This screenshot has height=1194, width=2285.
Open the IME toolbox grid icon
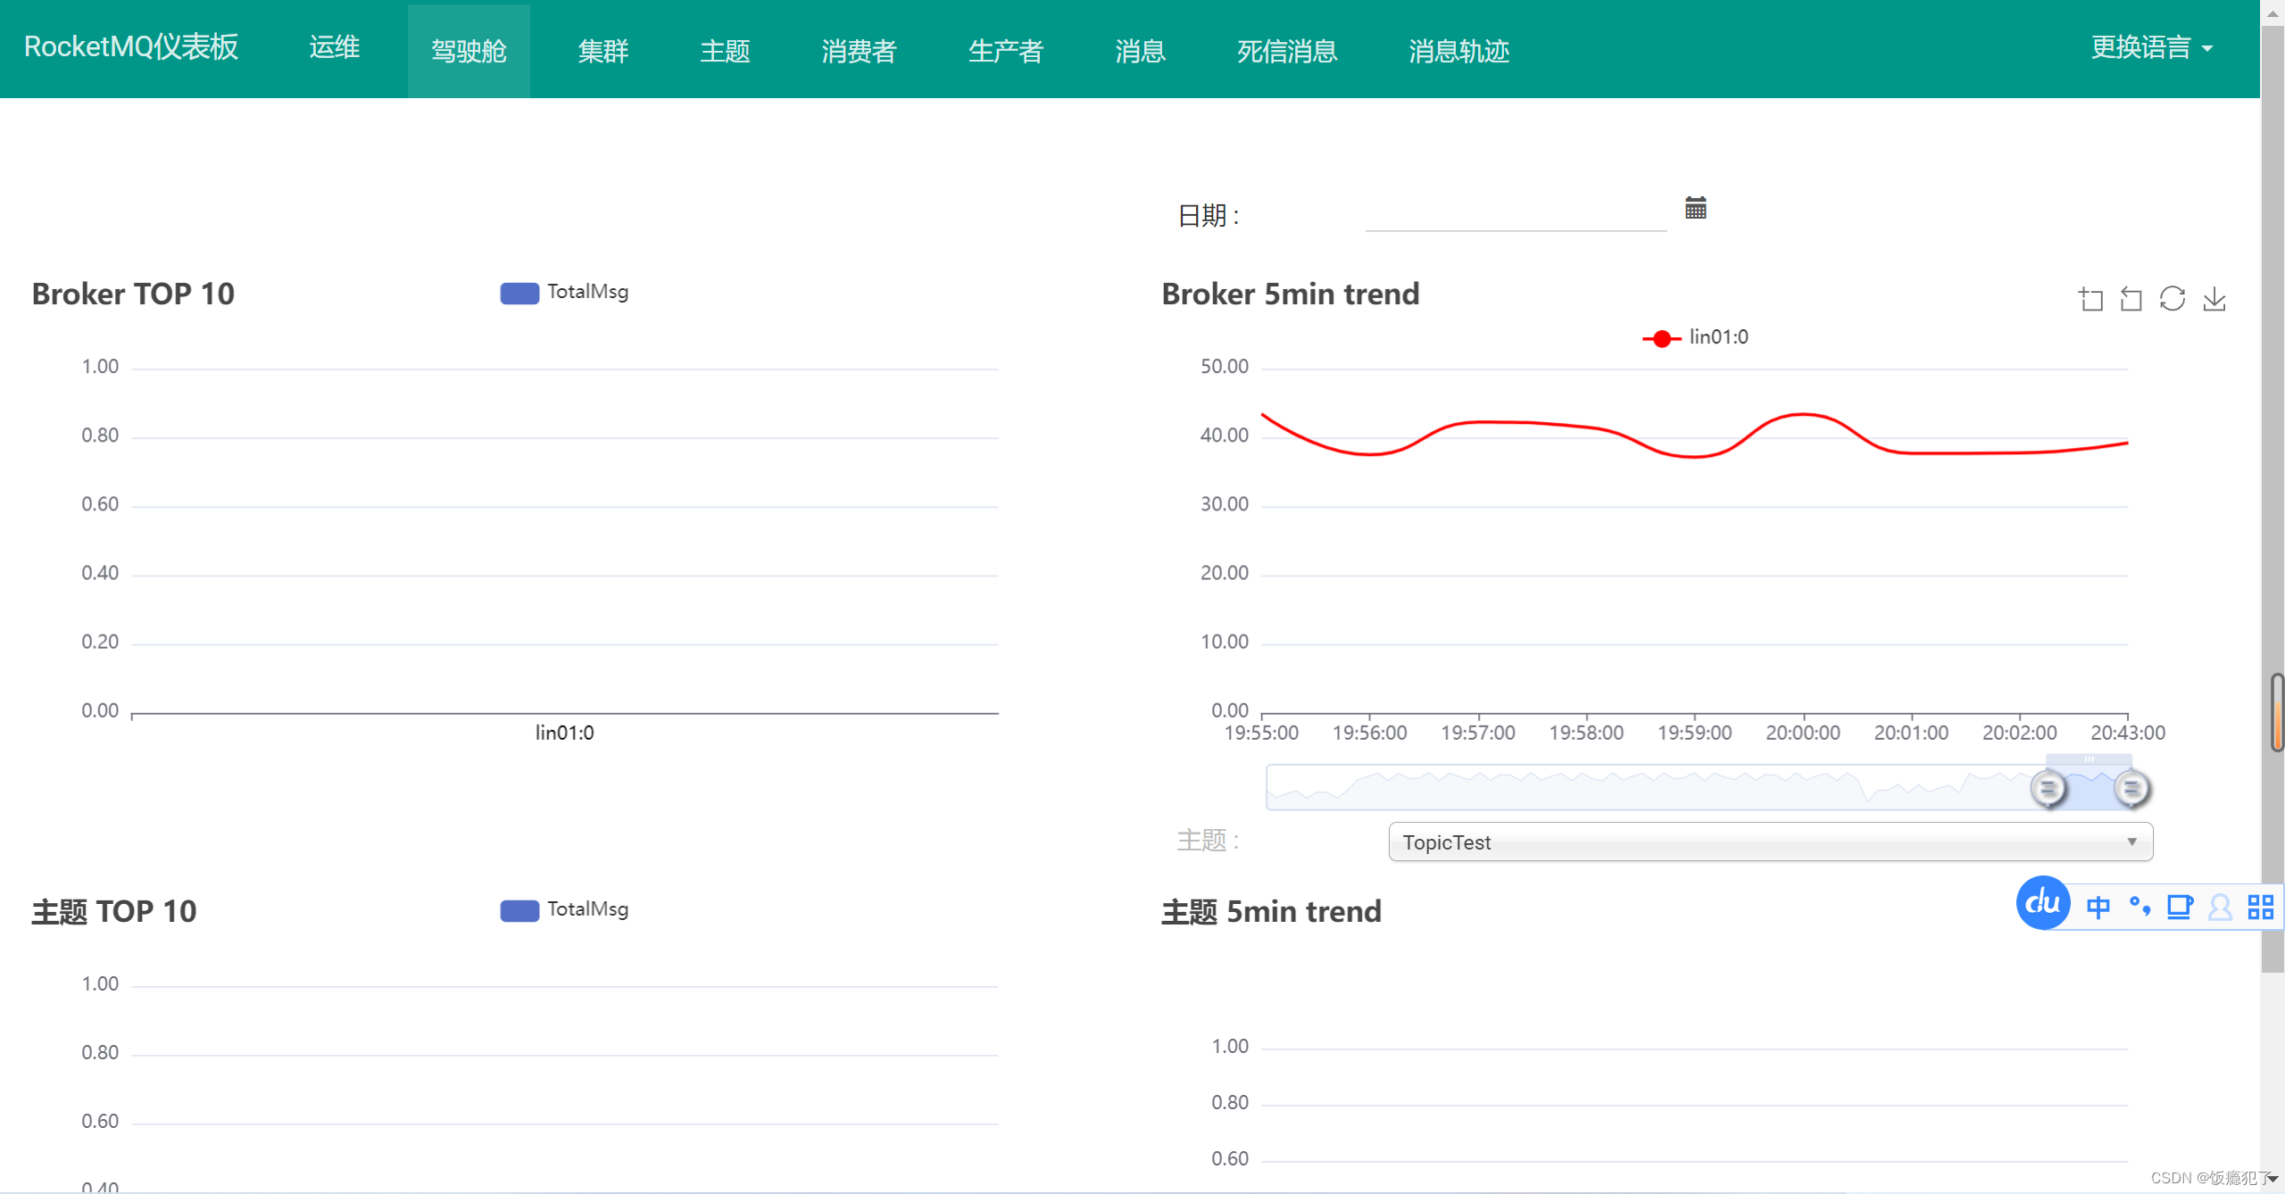click(2260, 908)
